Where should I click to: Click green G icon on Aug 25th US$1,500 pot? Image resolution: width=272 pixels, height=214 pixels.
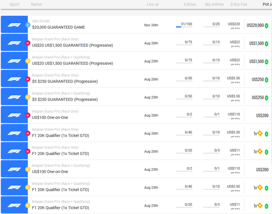(266, 62)
